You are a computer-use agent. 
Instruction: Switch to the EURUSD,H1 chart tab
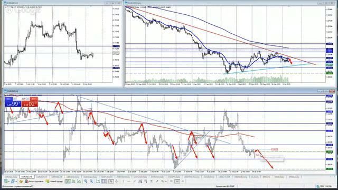point(26,177)
